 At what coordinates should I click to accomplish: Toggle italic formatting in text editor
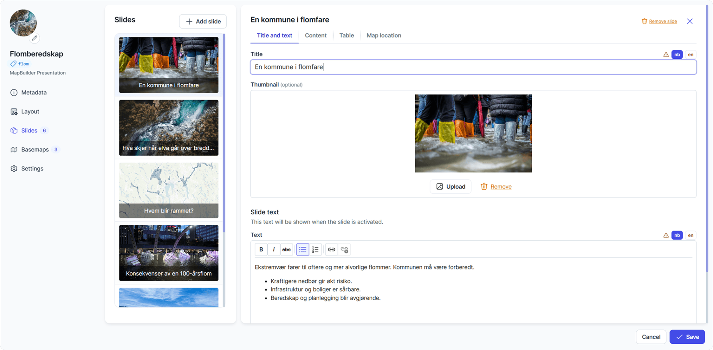(x=274, y=250)
